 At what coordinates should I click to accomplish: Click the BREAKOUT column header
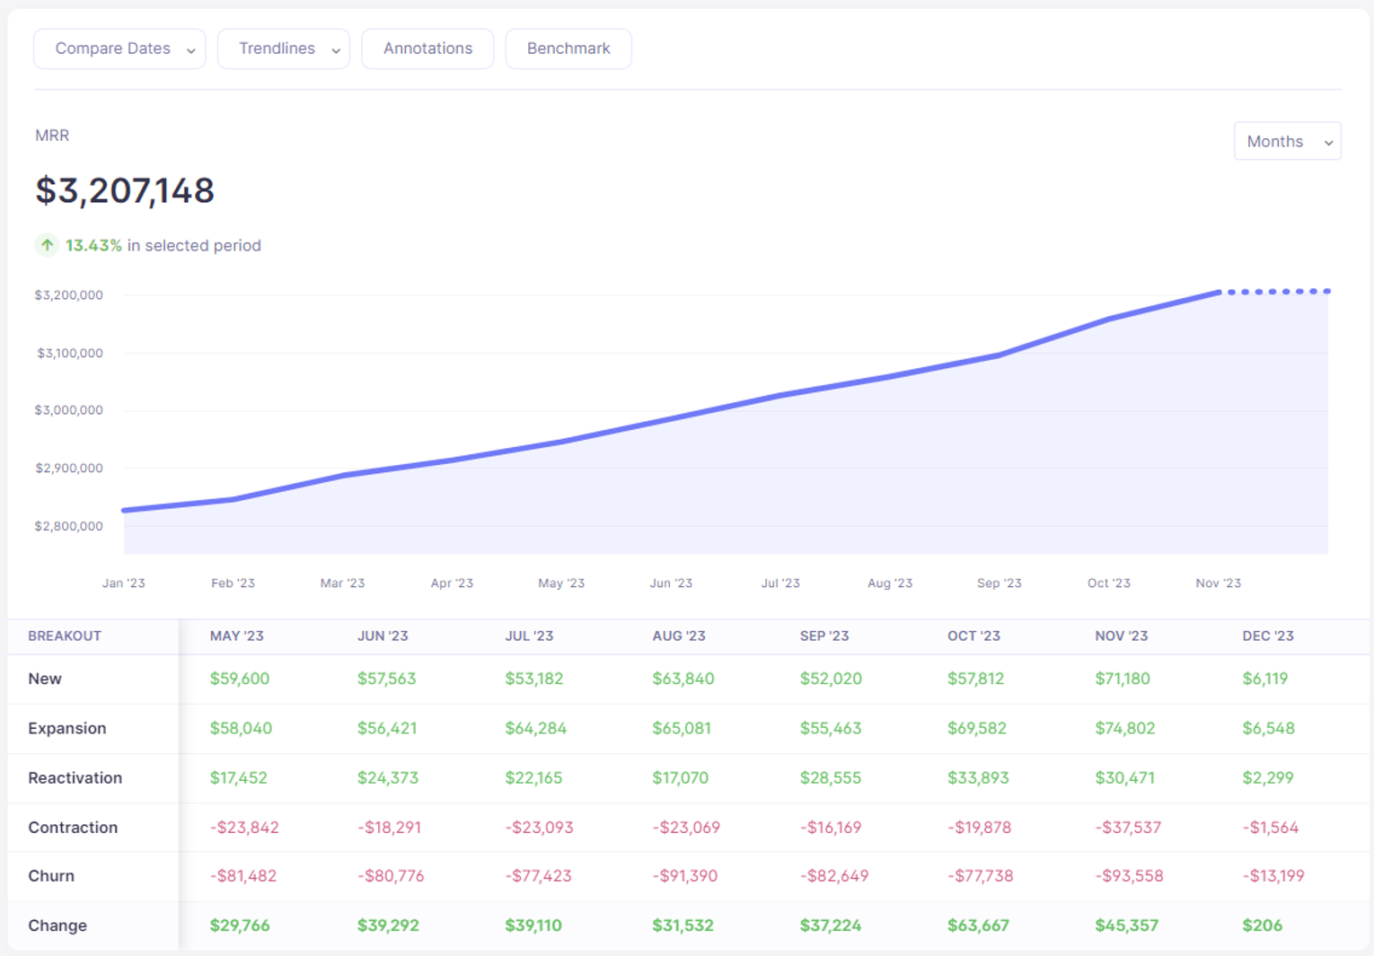point(65,636)
